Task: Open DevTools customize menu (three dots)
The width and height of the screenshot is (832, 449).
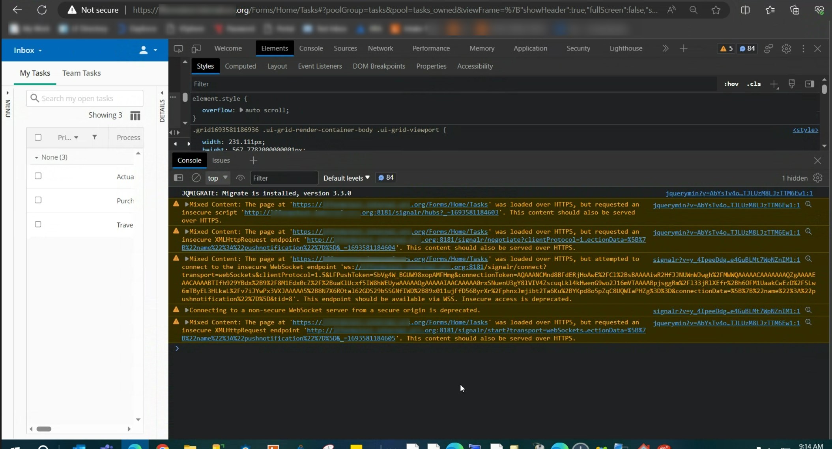Action: [803, 48]
